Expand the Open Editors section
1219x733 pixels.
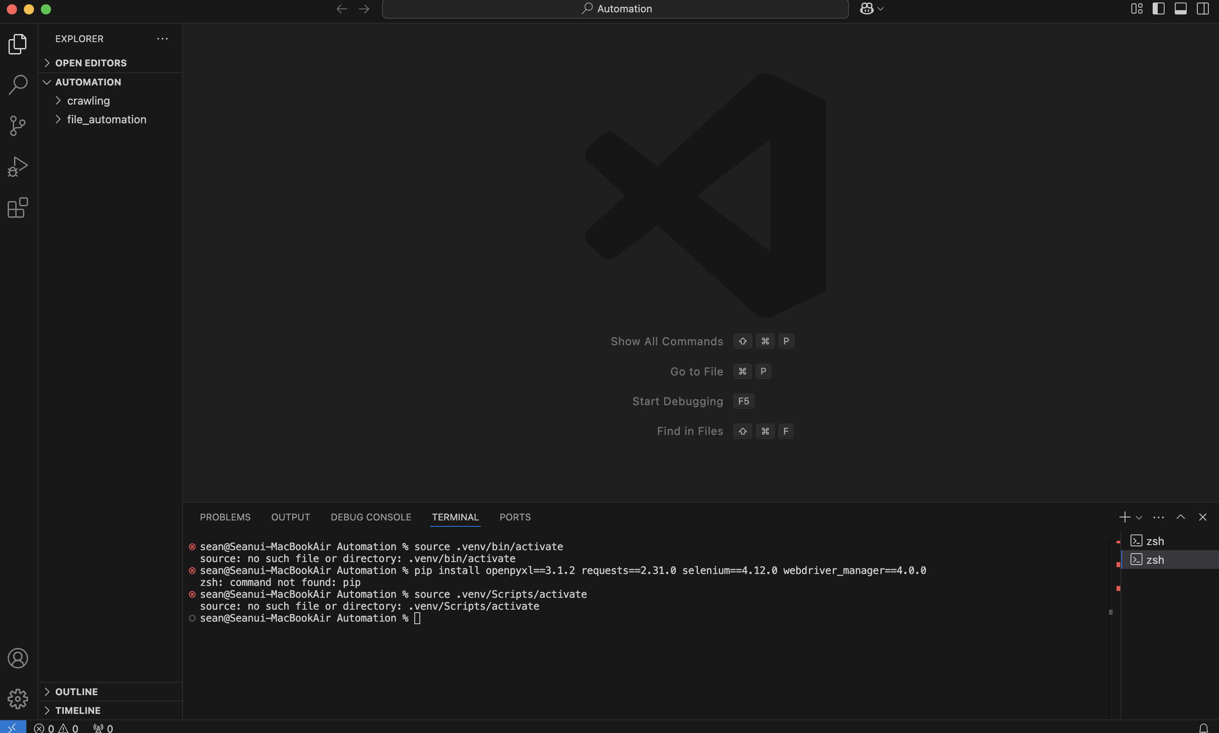click(110, 63)
